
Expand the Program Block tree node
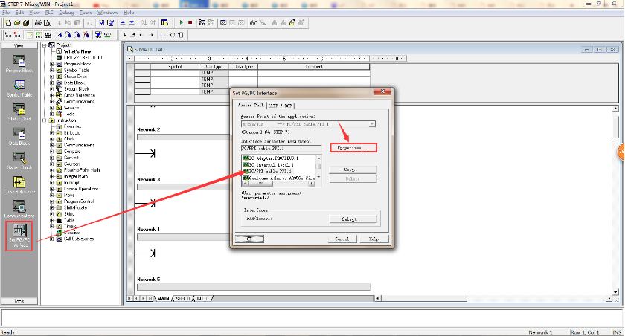52,64
